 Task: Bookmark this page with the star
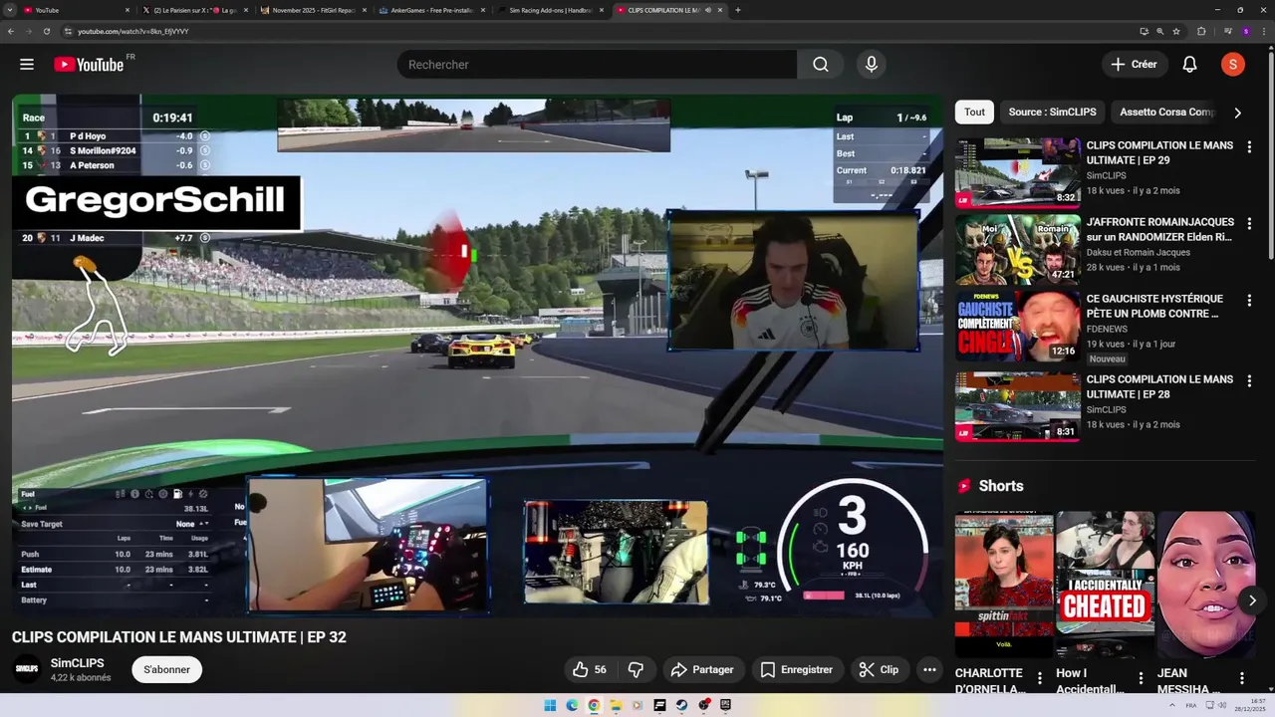[1176, 31]
